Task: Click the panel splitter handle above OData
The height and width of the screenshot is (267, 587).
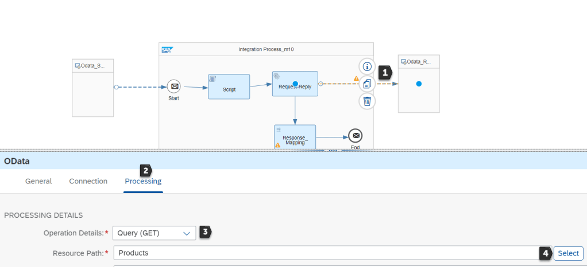Action: [x=332, y=151]
